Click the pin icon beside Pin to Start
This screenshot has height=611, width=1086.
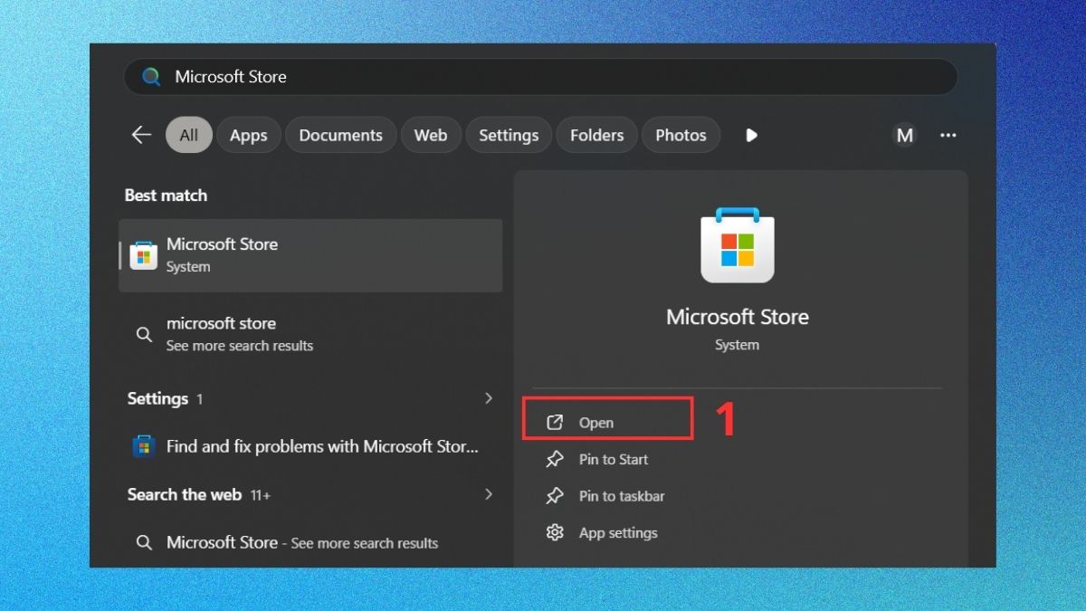(x=555, y=459)
